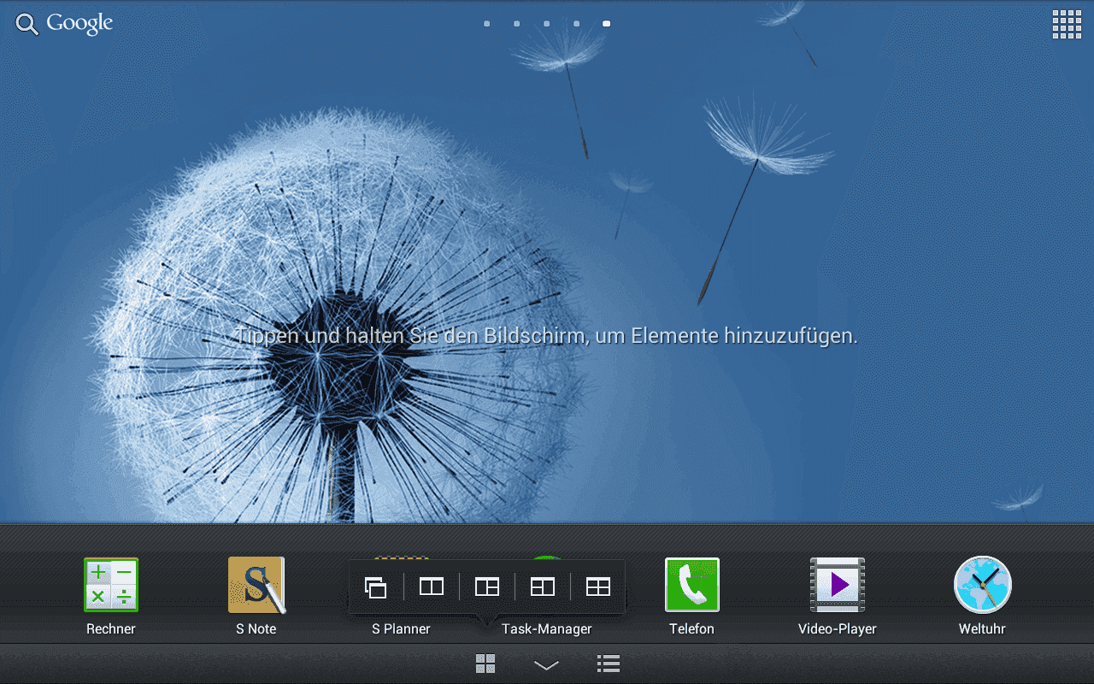Image resolution: width=1094 pixels, height=684 pixels.
Task: Open the apps grid drawer icon
Action: coord(1067,25)
